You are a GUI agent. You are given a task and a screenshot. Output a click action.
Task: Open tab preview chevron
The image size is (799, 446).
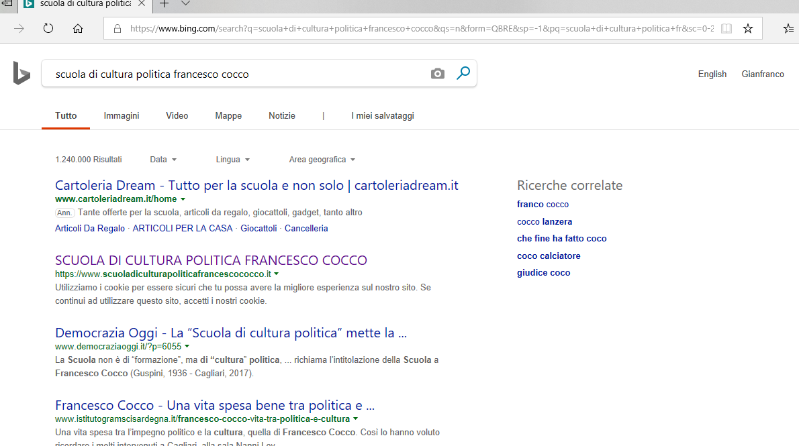point(185,4)
